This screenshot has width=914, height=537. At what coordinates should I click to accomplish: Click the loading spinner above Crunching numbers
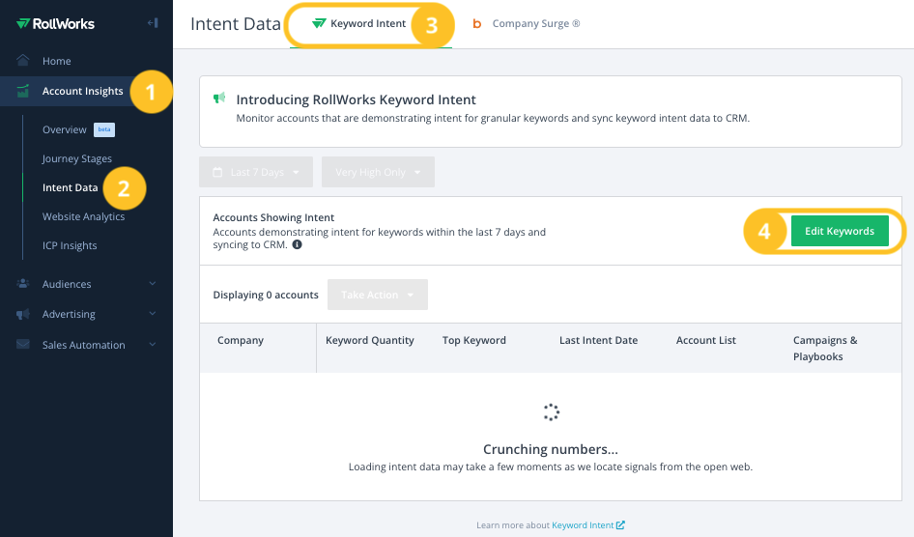[551, 412]
